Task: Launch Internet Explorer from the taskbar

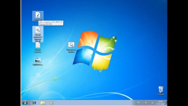Action: point(34,103)
